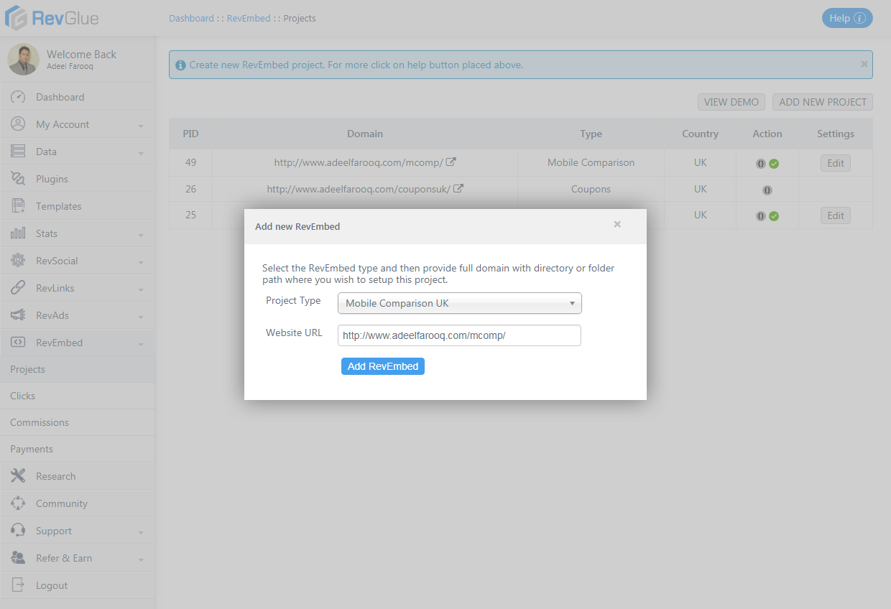Click Edit button for PID 25
This screenshot has width=891, height=609.
click(x=836, y=215)
